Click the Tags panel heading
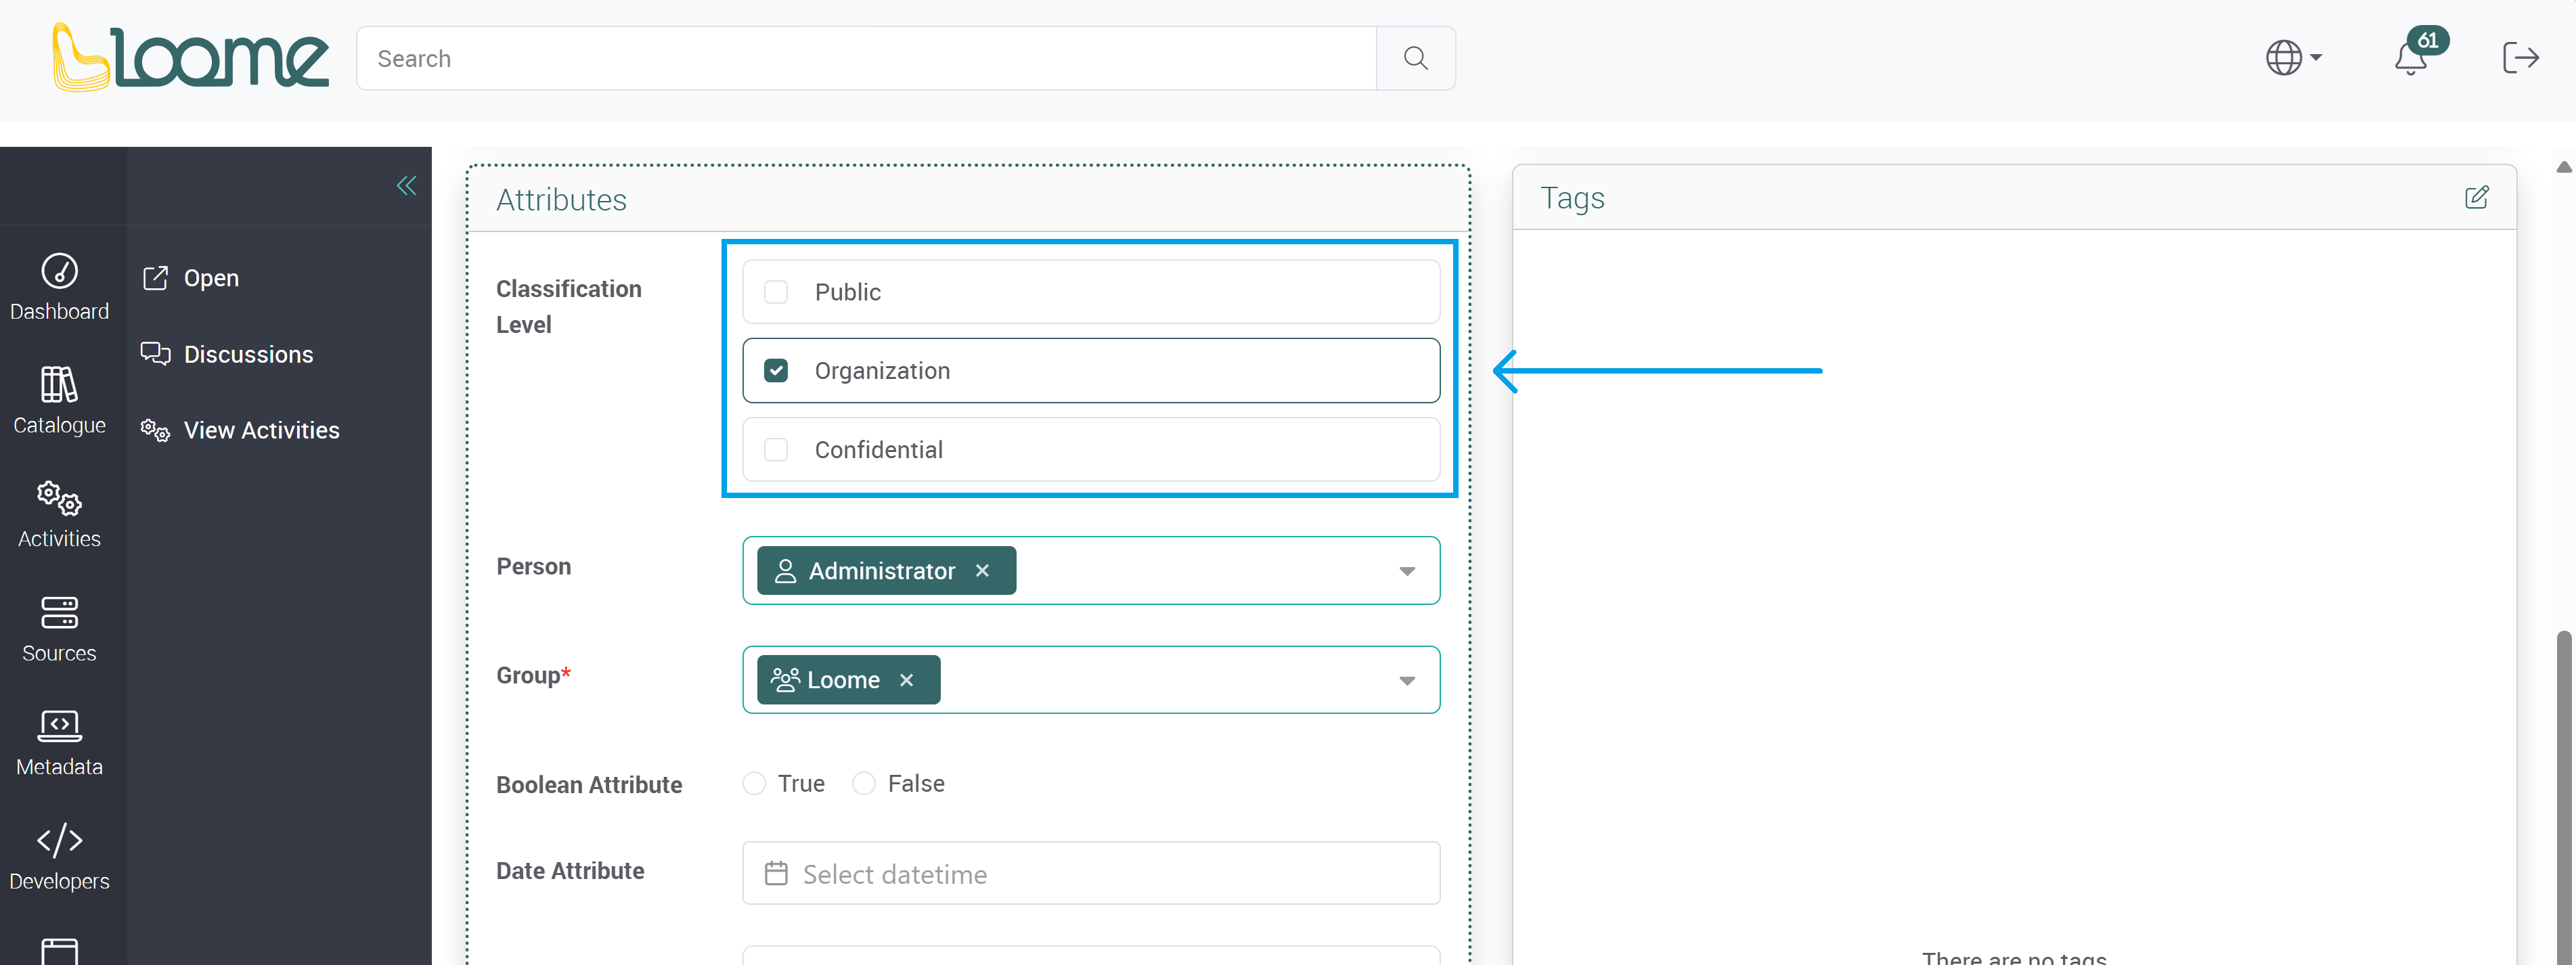The width and height of the screenshot is (2576, 965). (1572, 198)
